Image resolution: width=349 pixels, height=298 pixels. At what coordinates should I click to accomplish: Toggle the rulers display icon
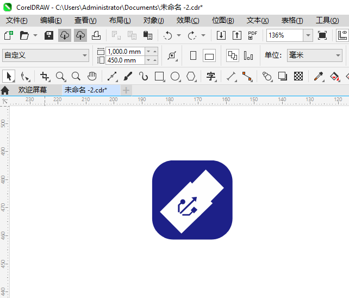click(342, 35)
